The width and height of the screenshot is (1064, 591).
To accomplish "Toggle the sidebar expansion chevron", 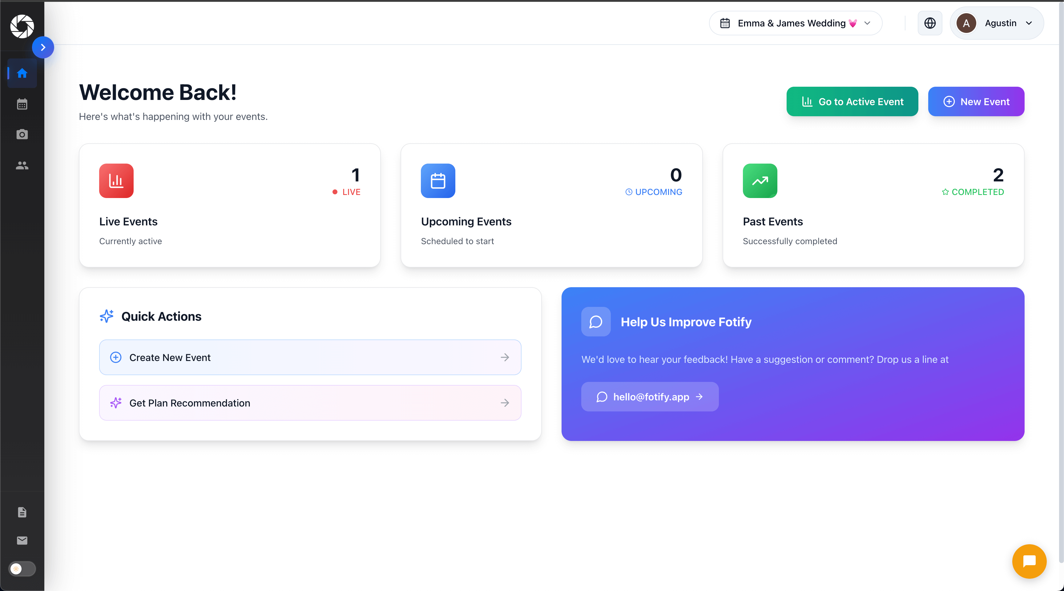I will click(43, 47).
